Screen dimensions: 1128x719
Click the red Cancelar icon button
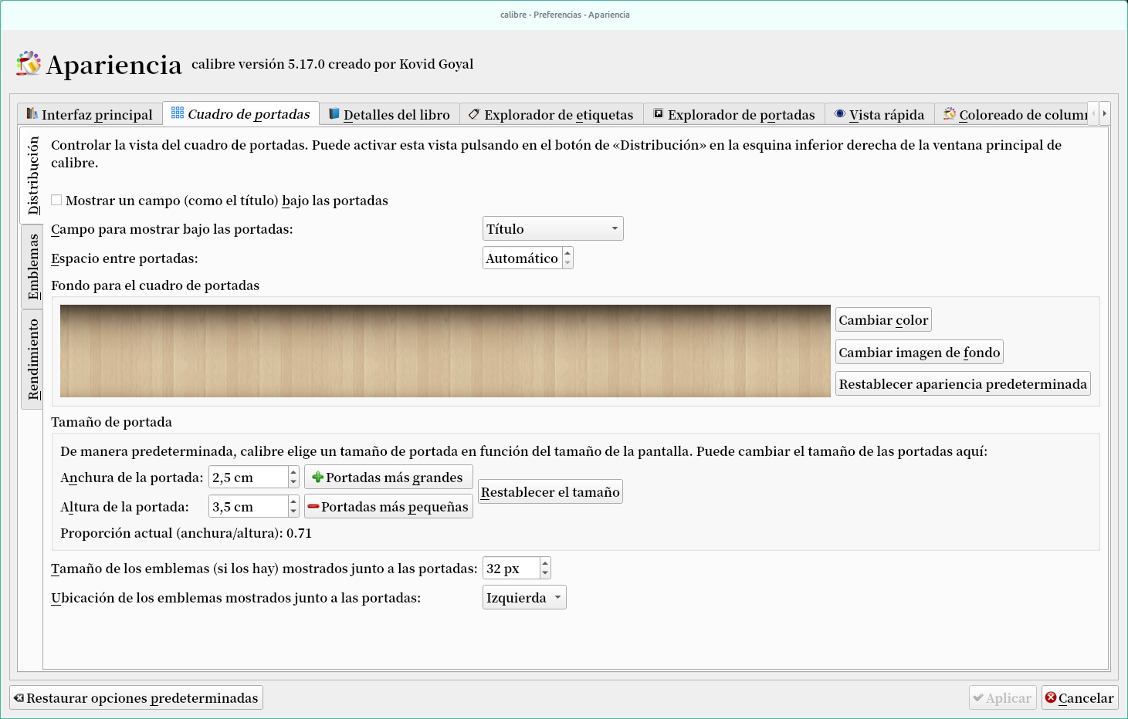[x=1051, y=697]
